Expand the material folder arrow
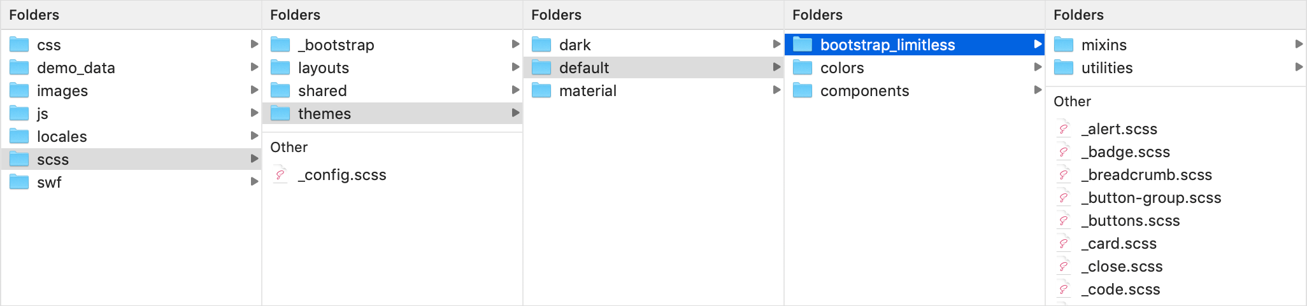1307x306 pixels. [777, 90]
